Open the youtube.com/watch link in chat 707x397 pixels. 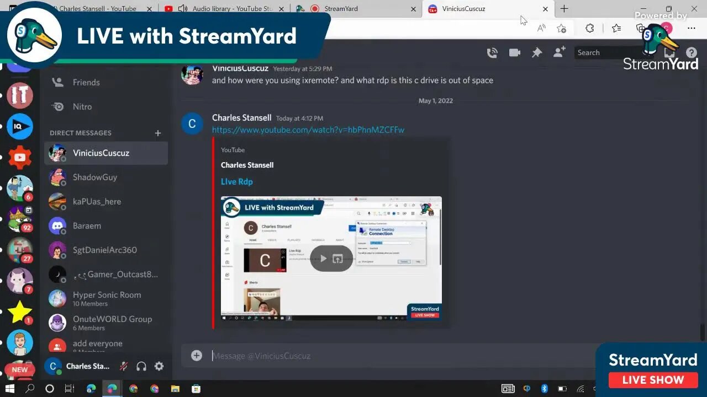(x=308, y=130)
